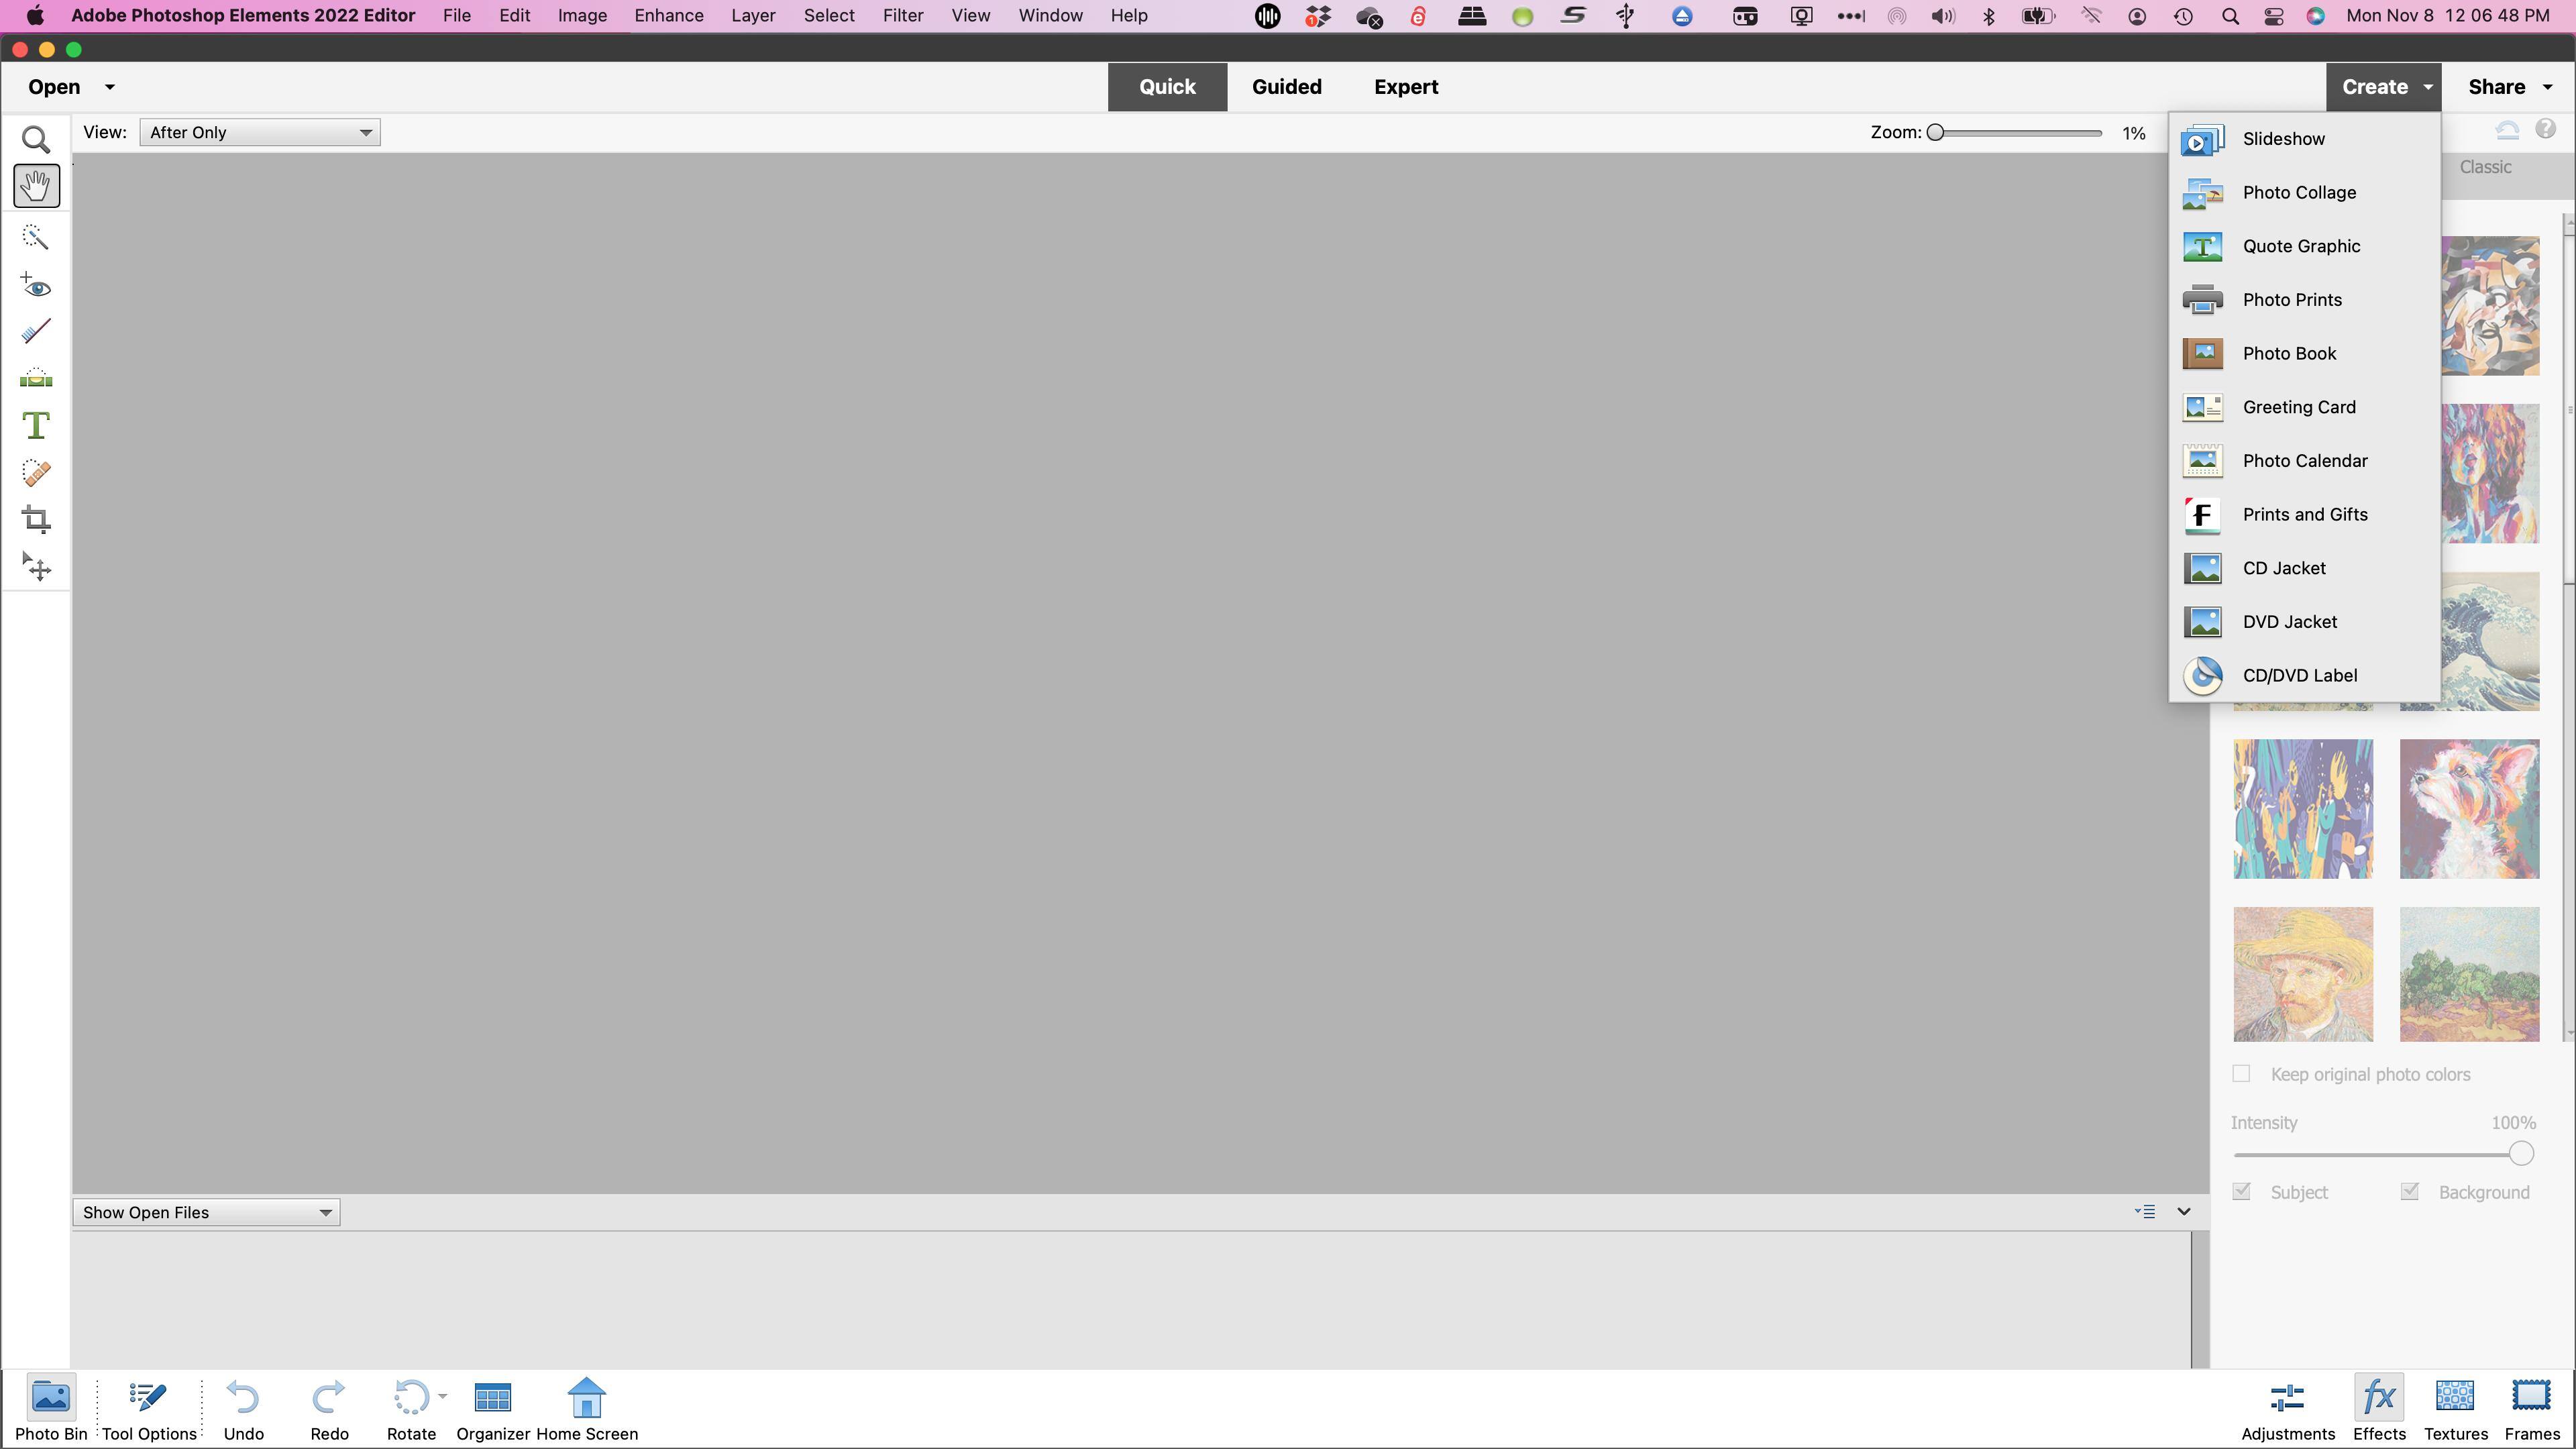Open the View After Only dropdown
The image size is (2576, 1449).
tap(260, 132)
